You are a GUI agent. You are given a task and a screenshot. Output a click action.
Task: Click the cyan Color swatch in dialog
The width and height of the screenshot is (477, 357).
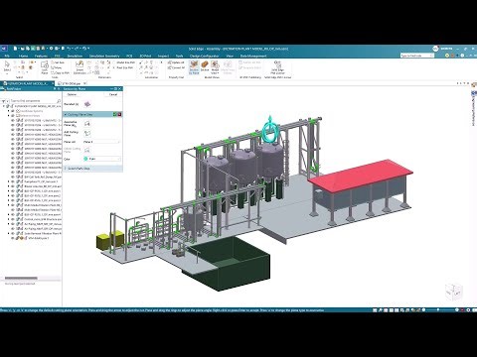85,159
